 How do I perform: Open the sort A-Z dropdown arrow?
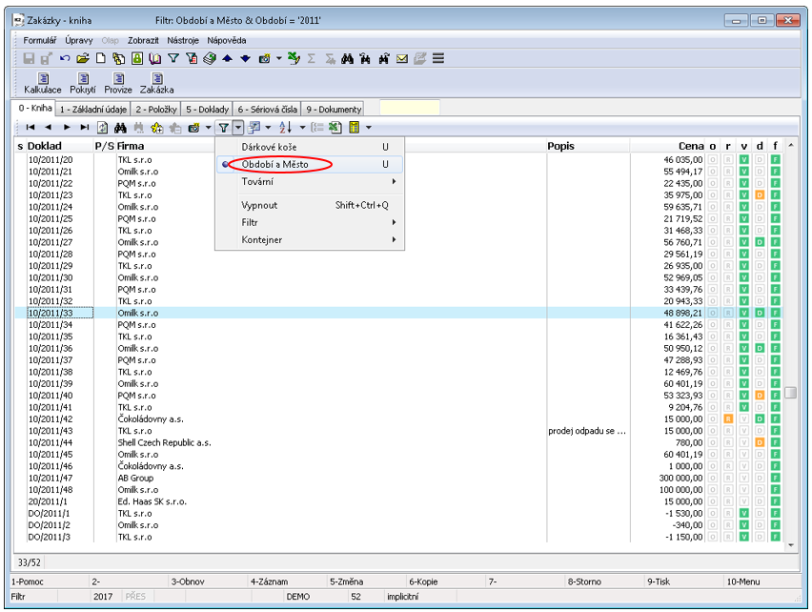303,127
